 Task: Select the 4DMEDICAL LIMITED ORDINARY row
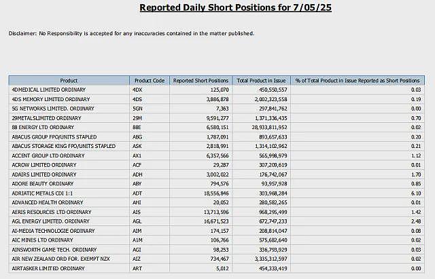[x=216, y=90]
